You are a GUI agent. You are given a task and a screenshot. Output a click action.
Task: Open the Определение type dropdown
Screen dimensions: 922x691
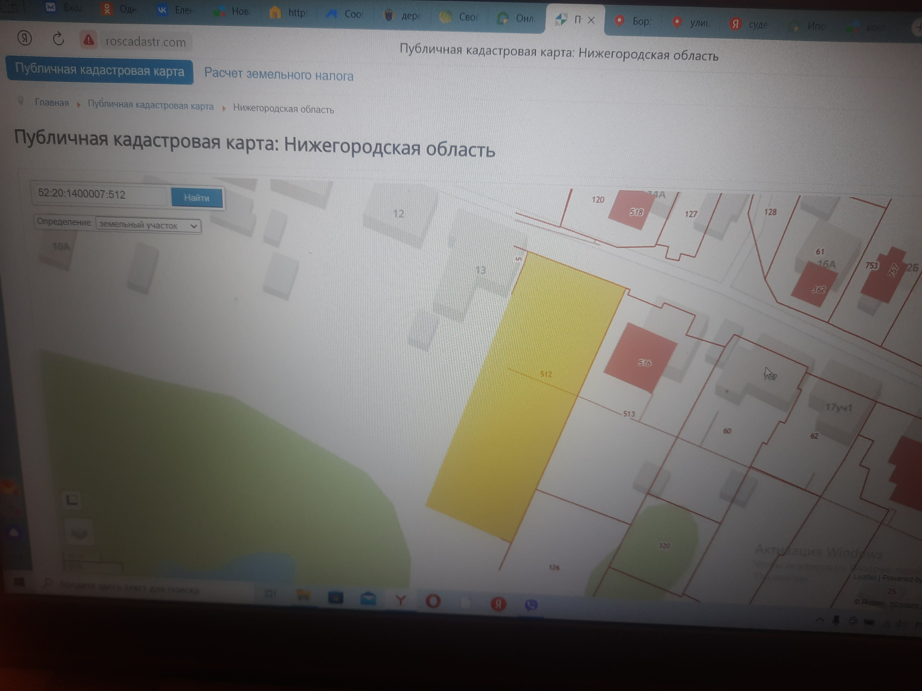(148, 225)
